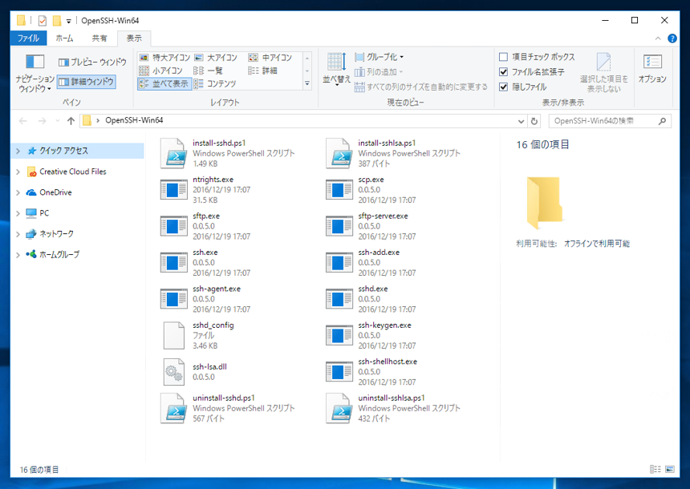Toggle the 詳細ウィンドウ details pane
The width and height of the screenshot is (690, 489).
coord(87,81)
